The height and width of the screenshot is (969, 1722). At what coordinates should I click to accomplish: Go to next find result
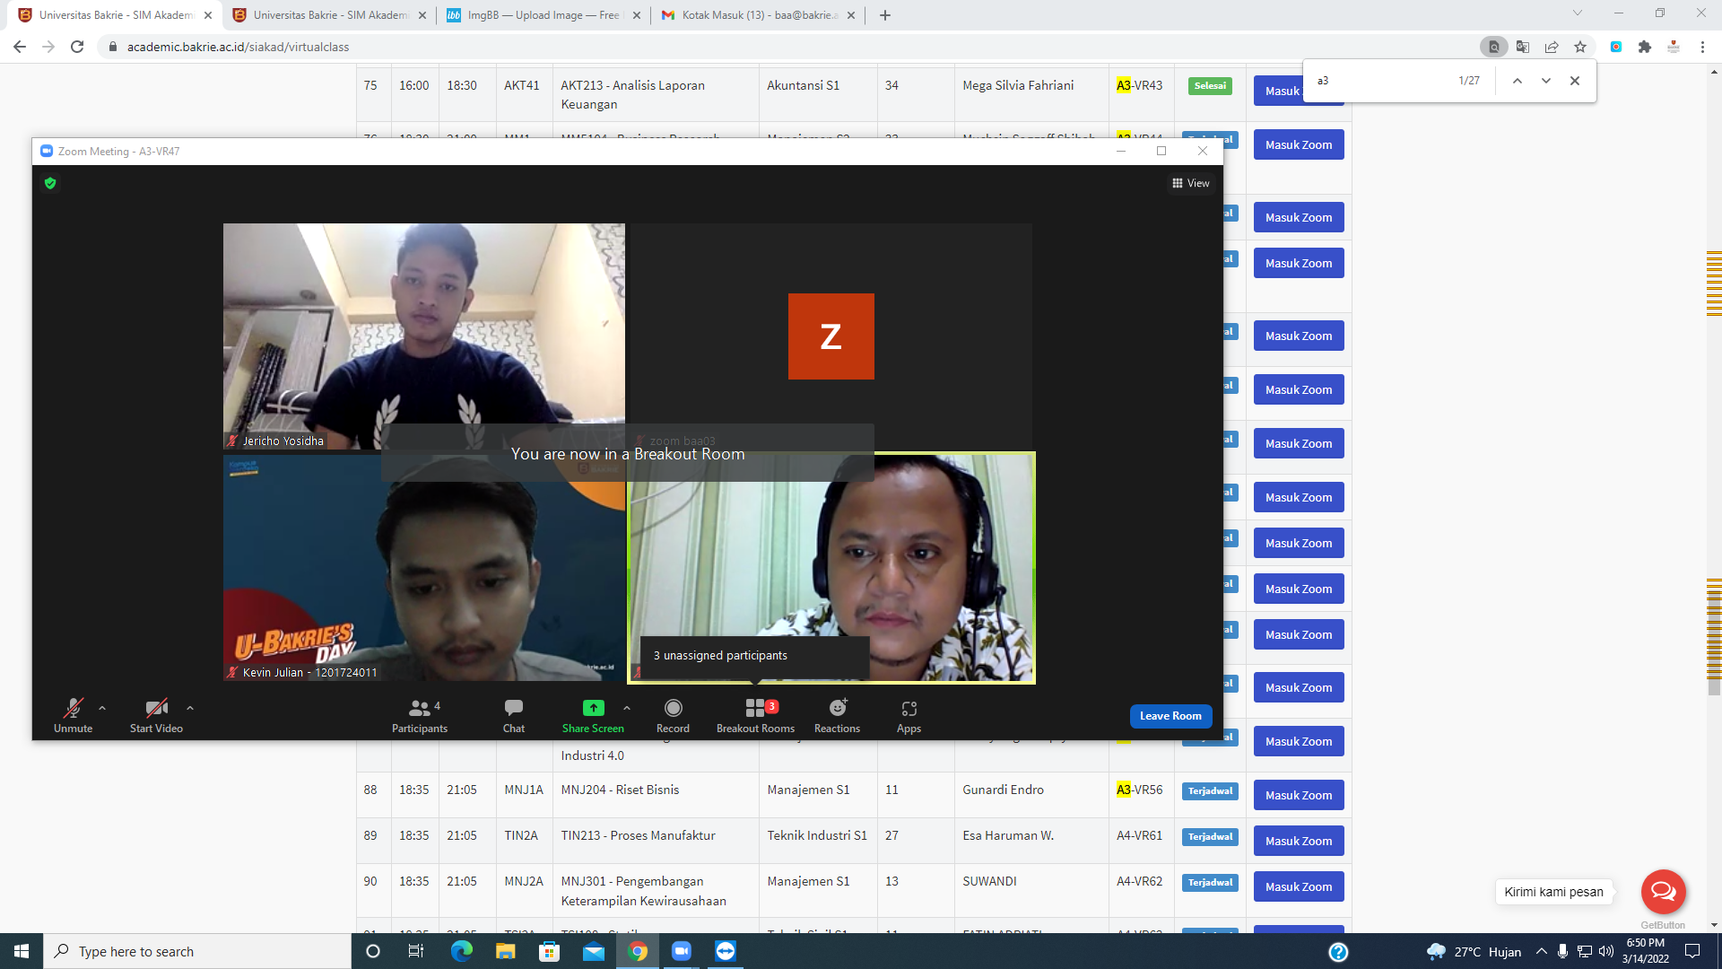pyautogui.click(x=1546, y=81)
